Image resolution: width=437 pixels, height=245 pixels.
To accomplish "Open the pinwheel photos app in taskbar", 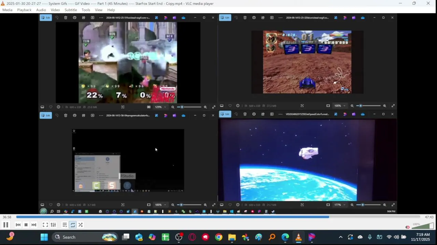I will [245, 237].
